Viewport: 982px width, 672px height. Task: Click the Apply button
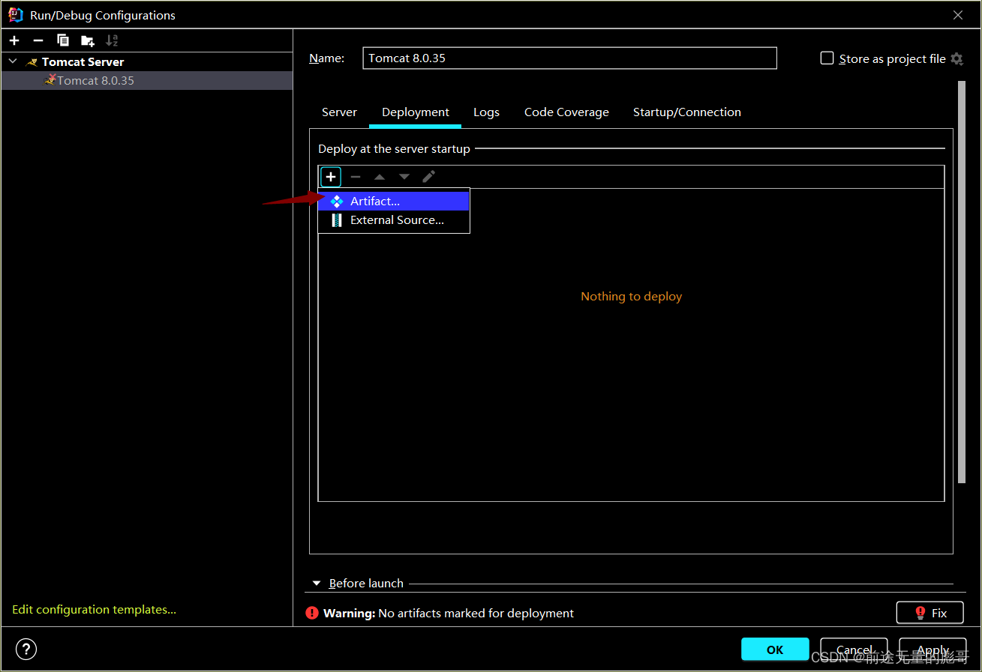[x=932, y=650]
